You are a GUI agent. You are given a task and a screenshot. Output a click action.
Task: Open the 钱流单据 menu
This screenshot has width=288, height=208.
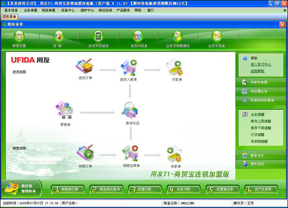click(x=49, y=10)
